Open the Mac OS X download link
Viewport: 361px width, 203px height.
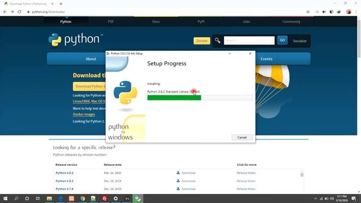pos(98,101)
